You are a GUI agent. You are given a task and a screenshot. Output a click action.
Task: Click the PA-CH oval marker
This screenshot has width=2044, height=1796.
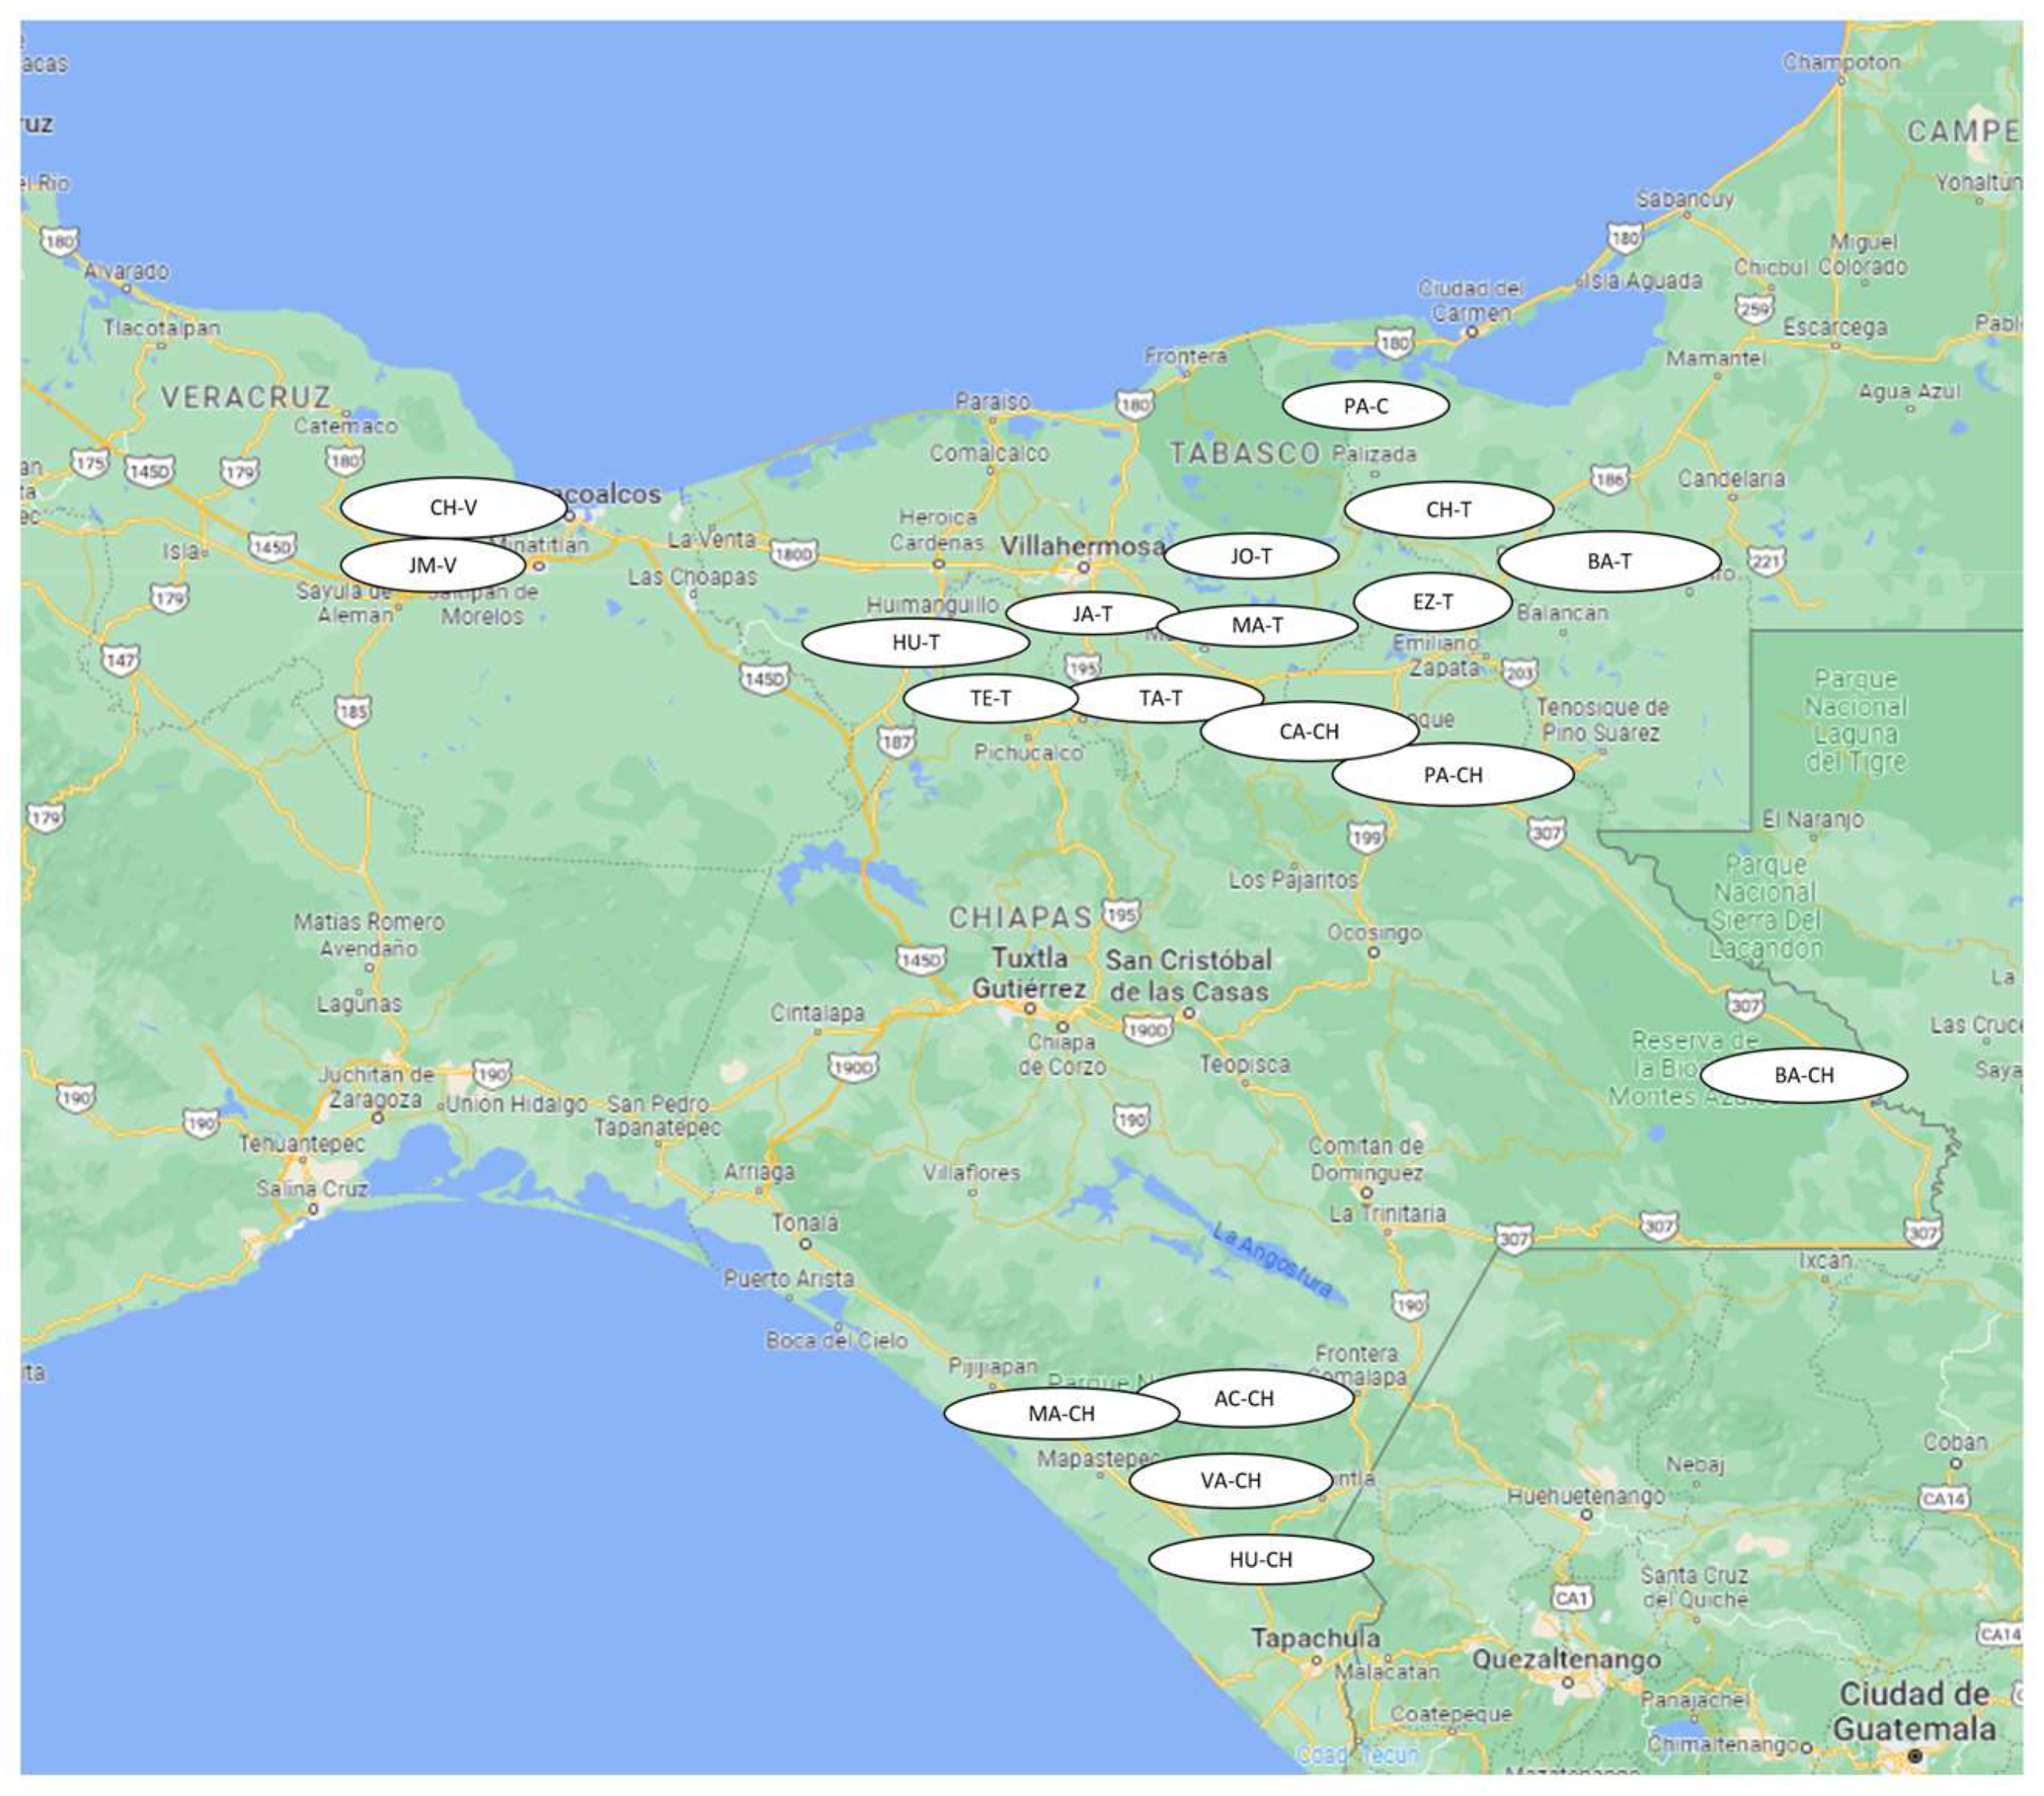tap(1452, 775)
